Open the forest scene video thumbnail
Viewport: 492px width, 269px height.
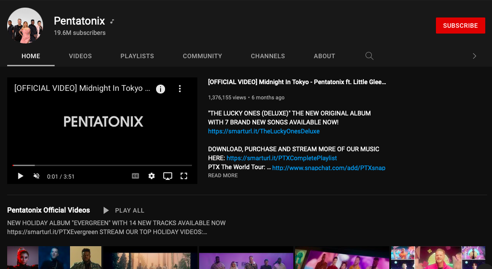click(x=150, y=257)
